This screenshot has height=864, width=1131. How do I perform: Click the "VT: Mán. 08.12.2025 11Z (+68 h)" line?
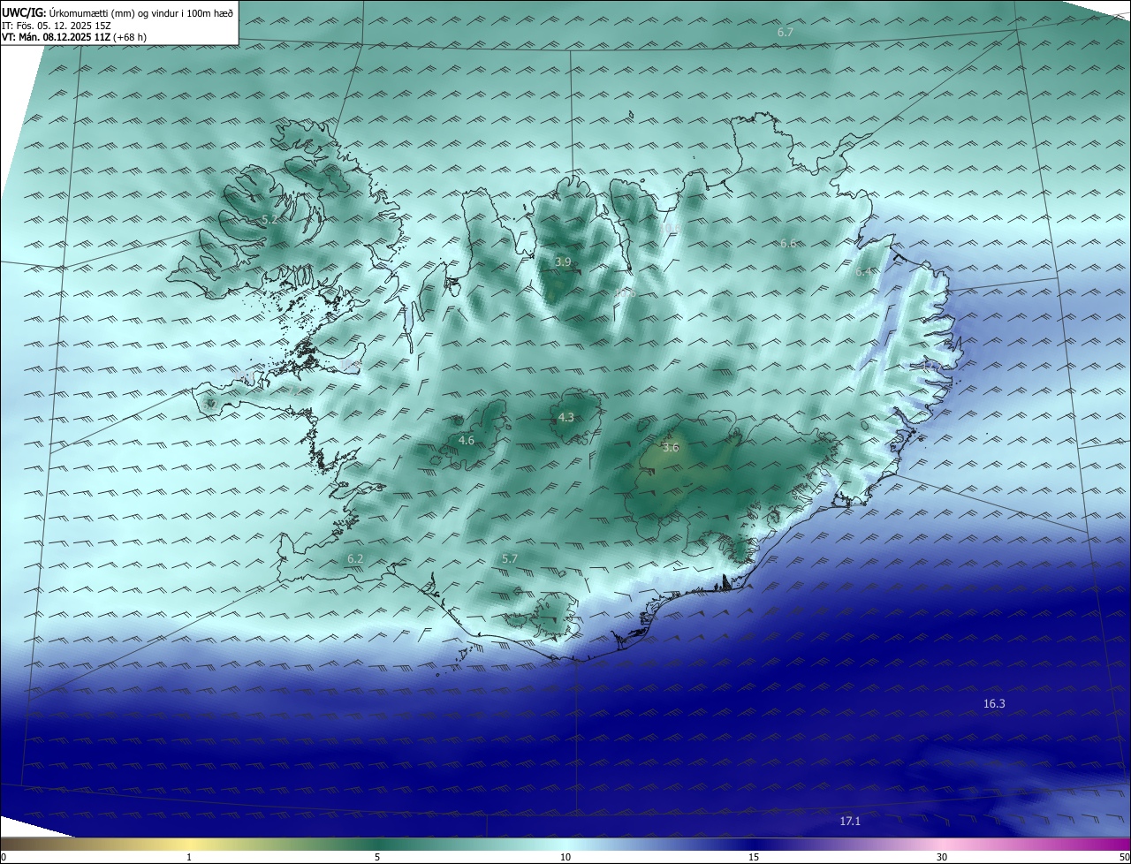pyautogui.click(x=73, y=37)
